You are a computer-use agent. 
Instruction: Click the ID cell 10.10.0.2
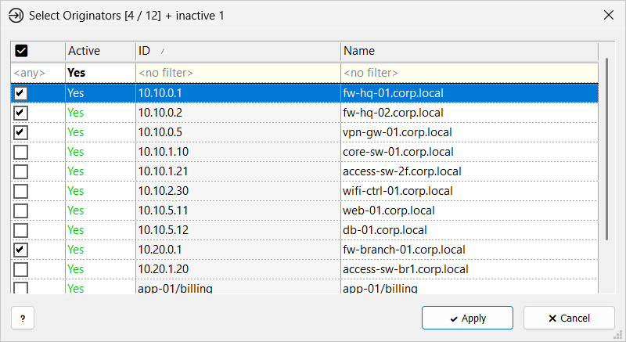coord(238,113)
